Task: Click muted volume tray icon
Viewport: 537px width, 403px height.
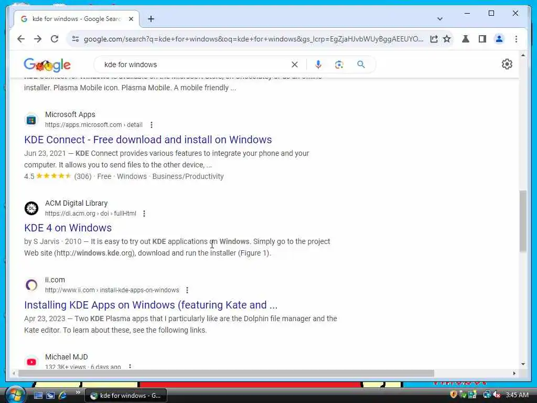Action: click(497, 395)
